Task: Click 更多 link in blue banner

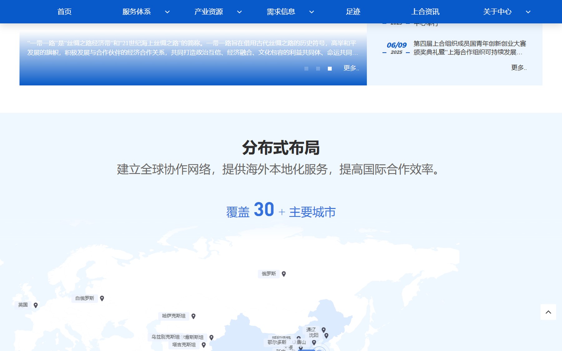Action: pyautogui.click(x=351, y=68)
